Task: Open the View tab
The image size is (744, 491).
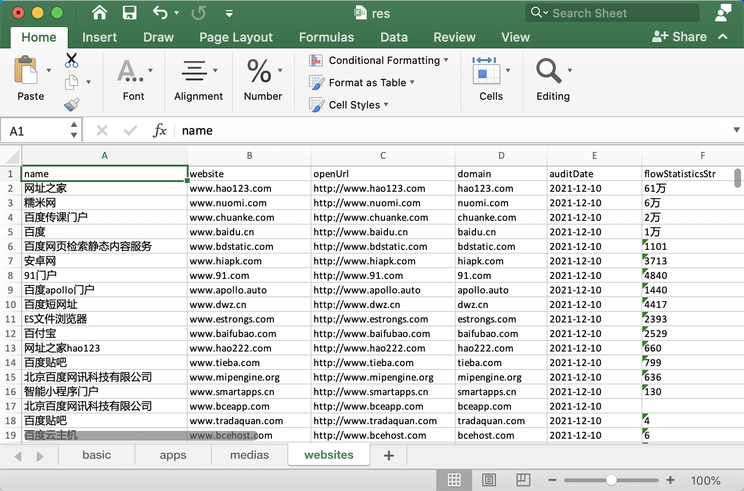Action: click(516, 37)
